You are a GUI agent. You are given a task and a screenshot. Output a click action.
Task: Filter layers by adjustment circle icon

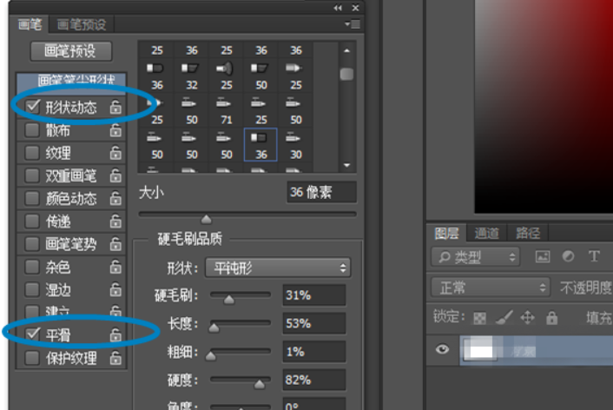[568, 256]
